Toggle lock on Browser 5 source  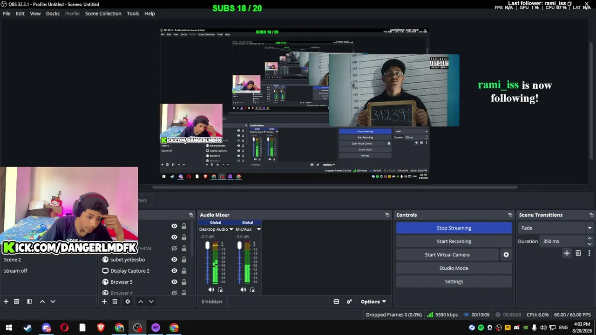[x=184, y=282]
